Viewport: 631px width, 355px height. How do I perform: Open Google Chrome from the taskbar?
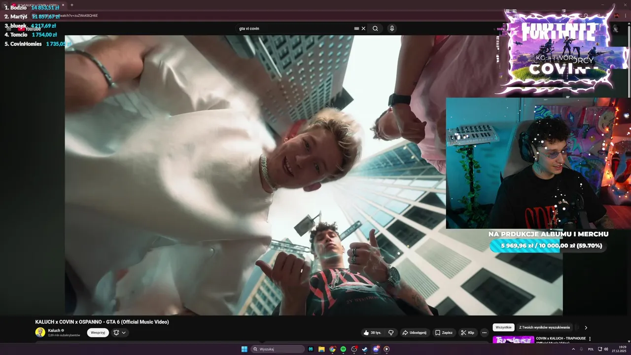[x=332, y=349]
